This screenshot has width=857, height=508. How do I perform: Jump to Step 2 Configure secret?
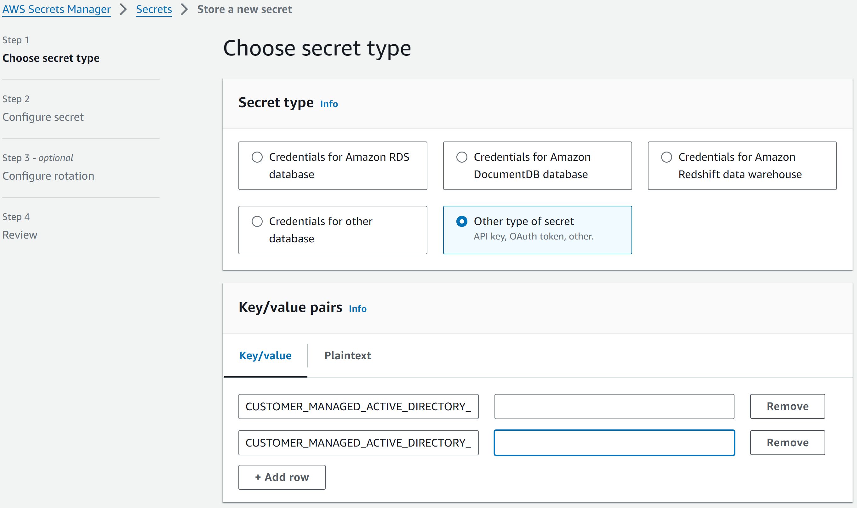43,117
